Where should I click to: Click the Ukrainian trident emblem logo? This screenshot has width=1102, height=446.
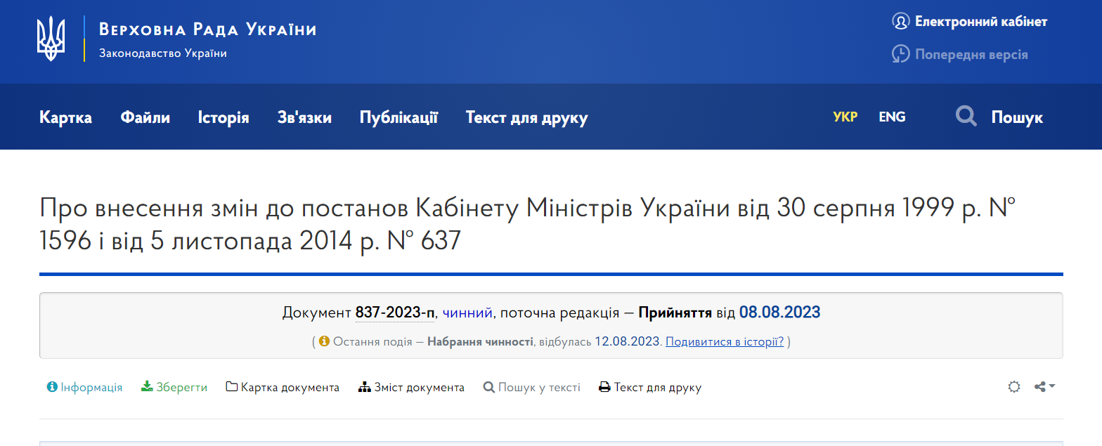pyautogui.click(x=51, y=39)
